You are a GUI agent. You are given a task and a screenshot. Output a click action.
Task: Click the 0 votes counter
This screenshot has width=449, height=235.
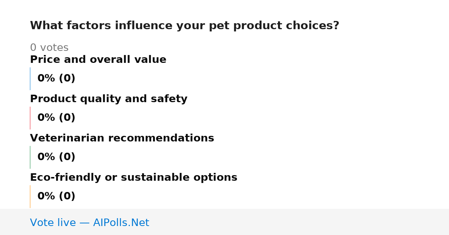tap(49, 48)
